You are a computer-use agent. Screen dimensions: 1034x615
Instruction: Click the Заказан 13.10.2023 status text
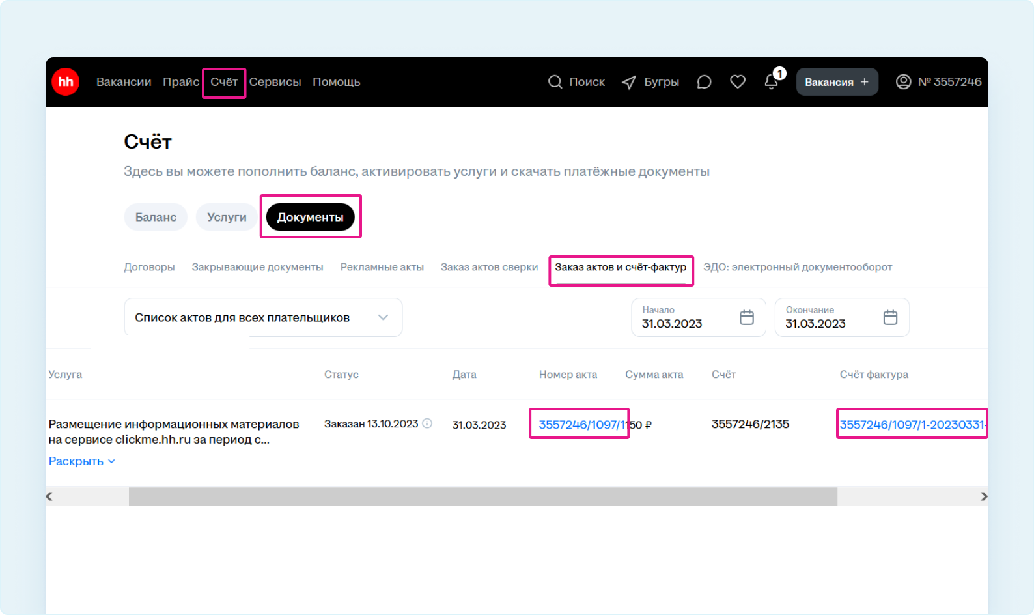pyautogui.click(x=371, y=423)
